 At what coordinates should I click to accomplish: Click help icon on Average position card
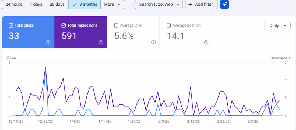click(x=206, y=42)
